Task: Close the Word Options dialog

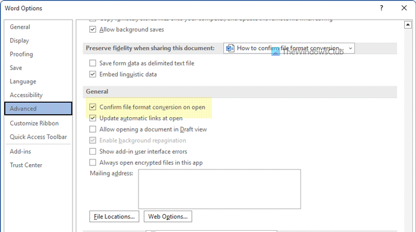Action: coord(404,8)
